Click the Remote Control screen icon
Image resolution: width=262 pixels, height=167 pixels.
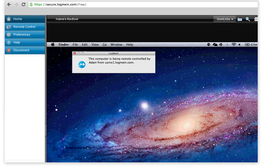pos(9,27)
